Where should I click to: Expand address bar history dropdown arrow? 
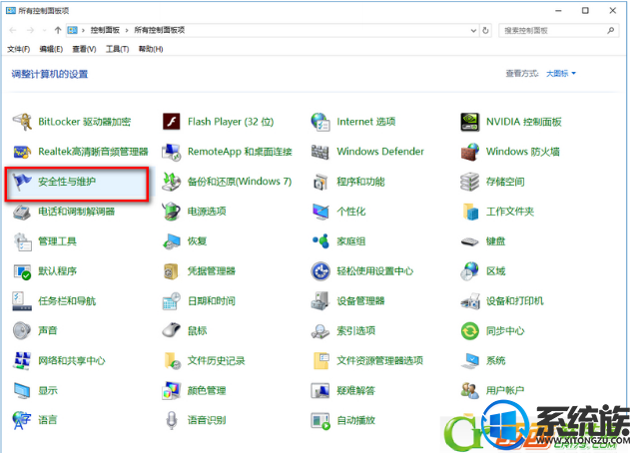click(x=473, y=31)
